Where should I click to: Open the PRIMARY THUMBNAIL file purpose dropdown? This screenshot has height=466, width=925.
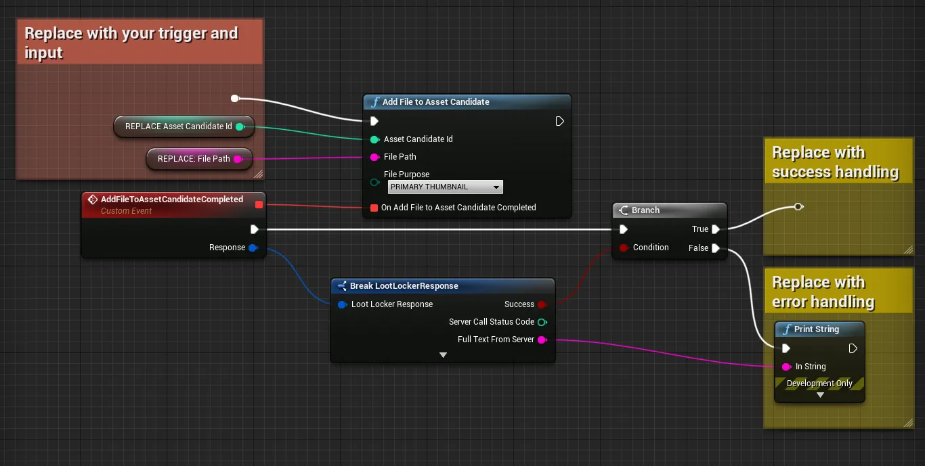446,187
